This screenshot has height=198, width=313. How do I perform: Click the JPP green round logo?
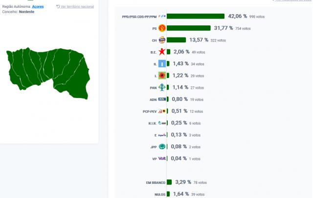coord(162,146)
